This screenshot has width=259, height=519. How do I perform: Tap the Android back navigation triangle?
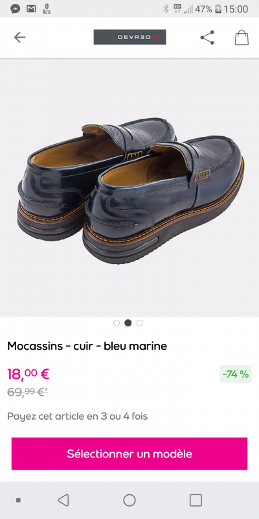click(x=63, y=500)
